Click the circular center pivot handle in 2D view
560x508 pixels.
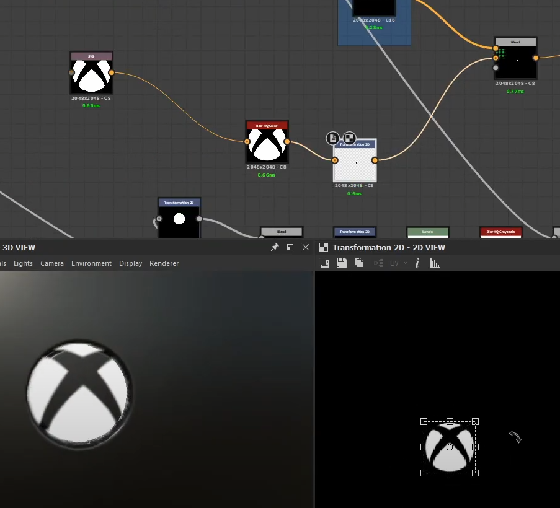click(x=450, y=447)
